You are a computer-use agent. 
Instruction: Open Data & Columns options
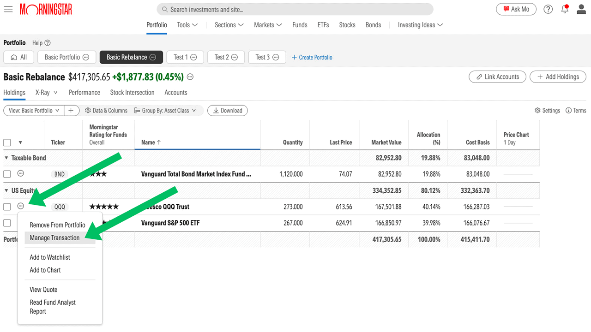click(106, 110)
